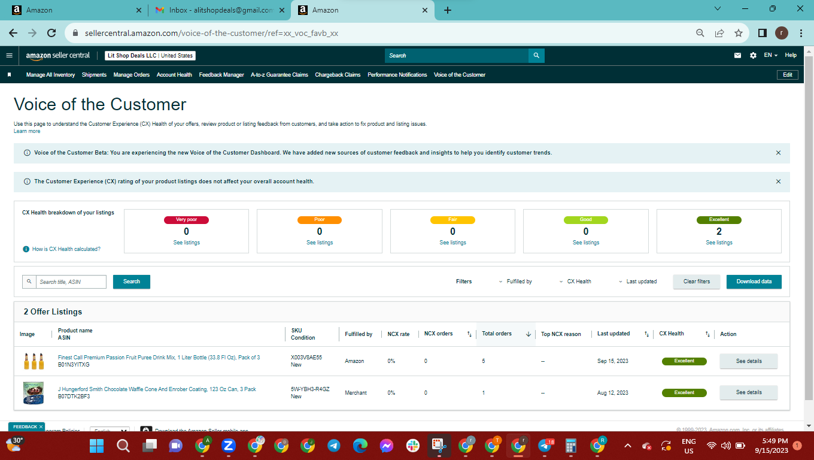Viewport: 814px width, 460px height.
Task: Click the Clear filters button
Action: point(697,282)
